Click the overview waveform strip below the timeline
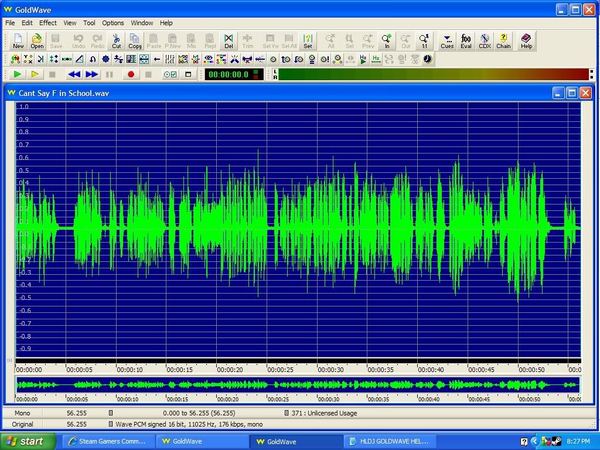 pos(298,385)
